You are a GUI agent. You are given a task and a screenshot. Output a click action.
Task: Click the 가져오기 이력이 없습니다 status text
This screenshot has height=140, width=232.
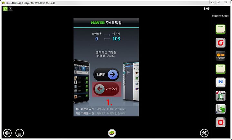(111, 113)
